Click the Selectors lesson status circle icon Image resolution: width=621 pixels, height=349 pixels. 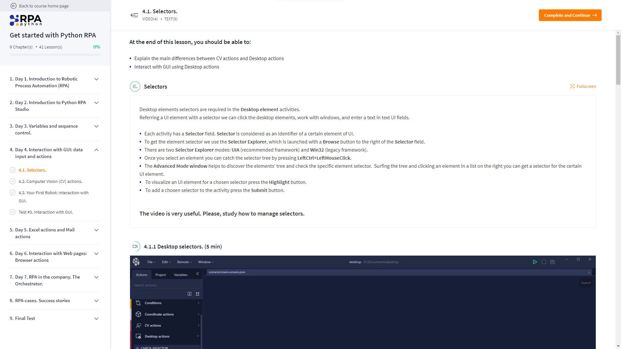[13, 170]
